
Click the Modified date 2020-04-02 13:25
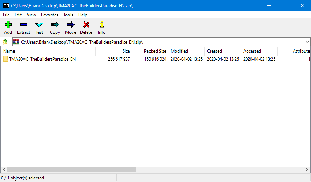187,59
